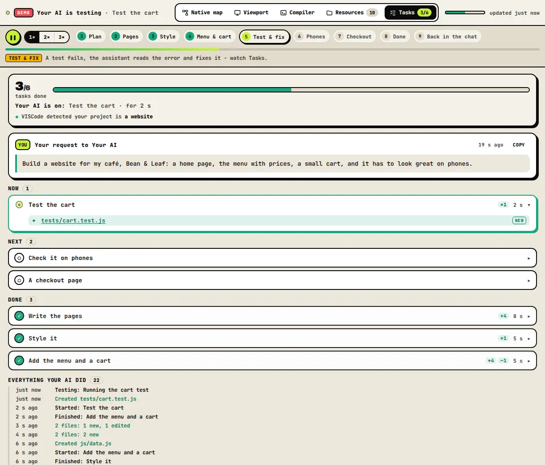Open log entry 2 files: 2 new

click(x=77, y=435)
